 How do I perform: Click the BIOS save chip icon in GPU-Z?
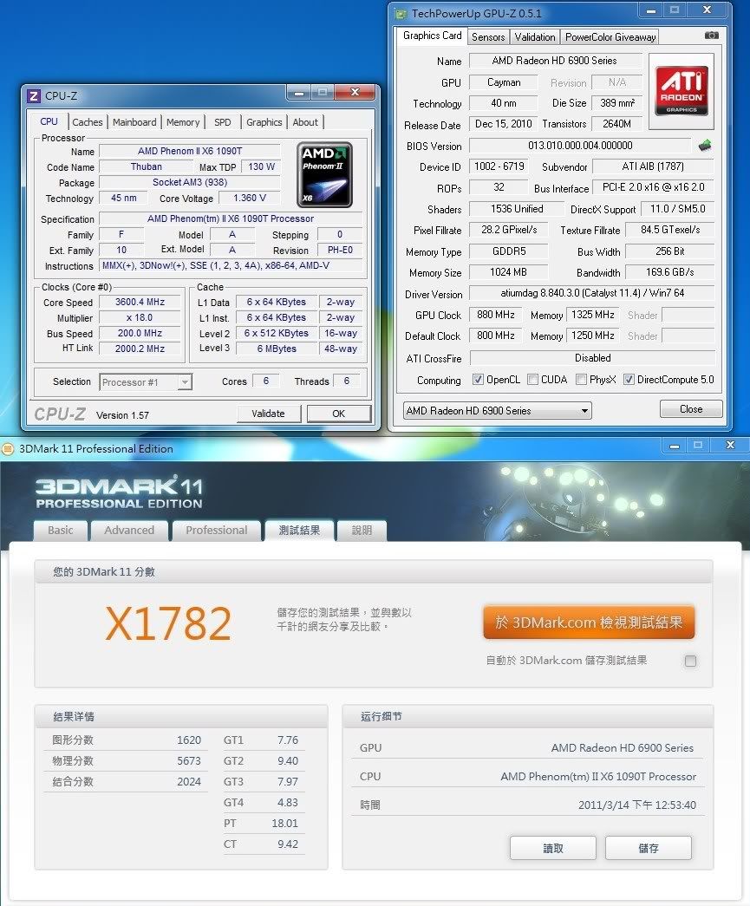point(704,146)
